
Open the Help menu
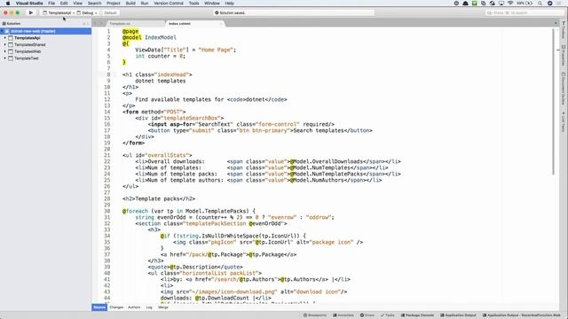coord(229,3)
